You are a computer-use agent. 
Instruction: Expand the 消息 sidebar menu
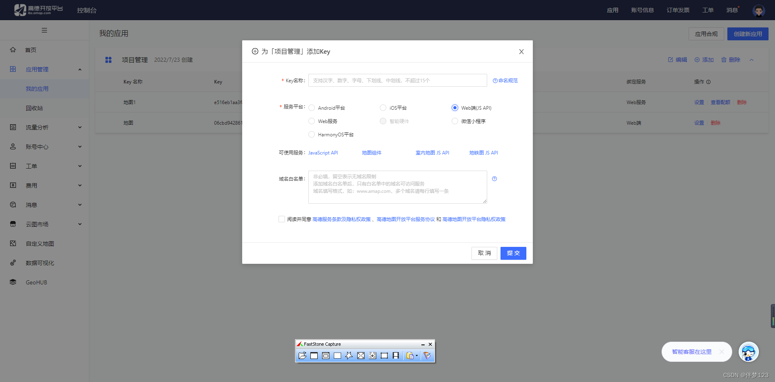point(80,205)
